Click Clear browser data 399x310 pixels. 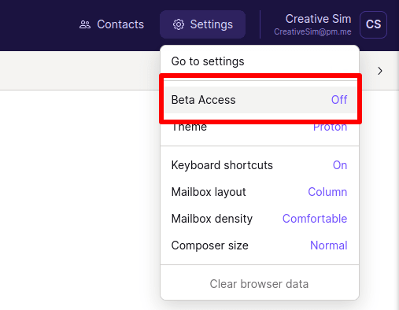pyautogui.click(x=259, y=284)
